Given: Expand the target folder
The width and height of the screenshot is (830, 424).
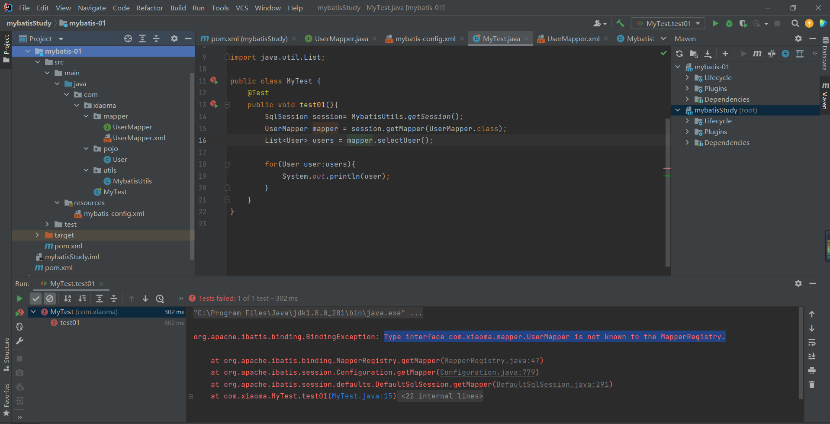Looking at the screenshot, I should pos(37,235).
